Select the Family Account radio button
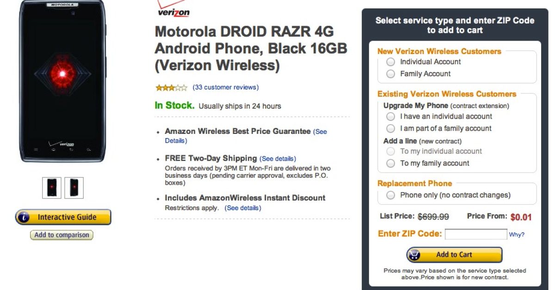The height and width of the screenshot is (290, 555). (391, 74)
